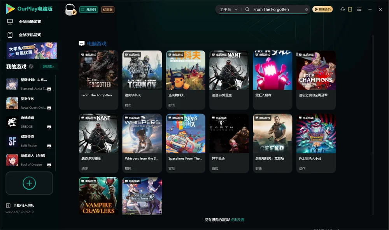The width and height of the screenshot is (389, 230).
Task: Select Split Fiction in my games list
Action: point(29,141)
